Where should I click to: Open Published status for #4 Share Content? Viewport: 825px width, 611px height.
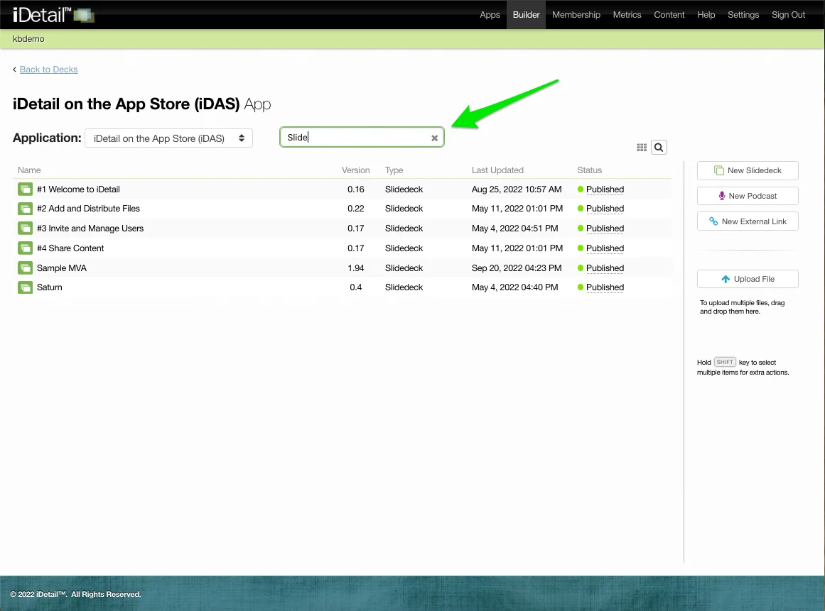pos(605,248)
